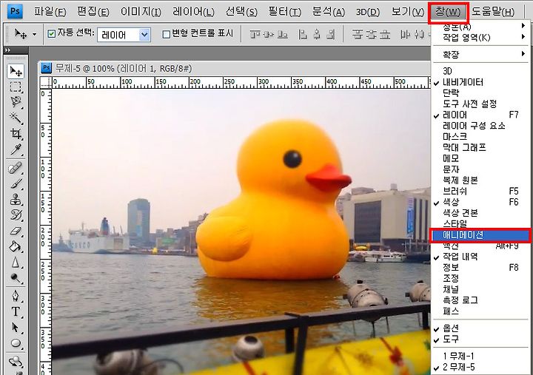
Task: Select the Pen tool
Action: coord(16,296)
